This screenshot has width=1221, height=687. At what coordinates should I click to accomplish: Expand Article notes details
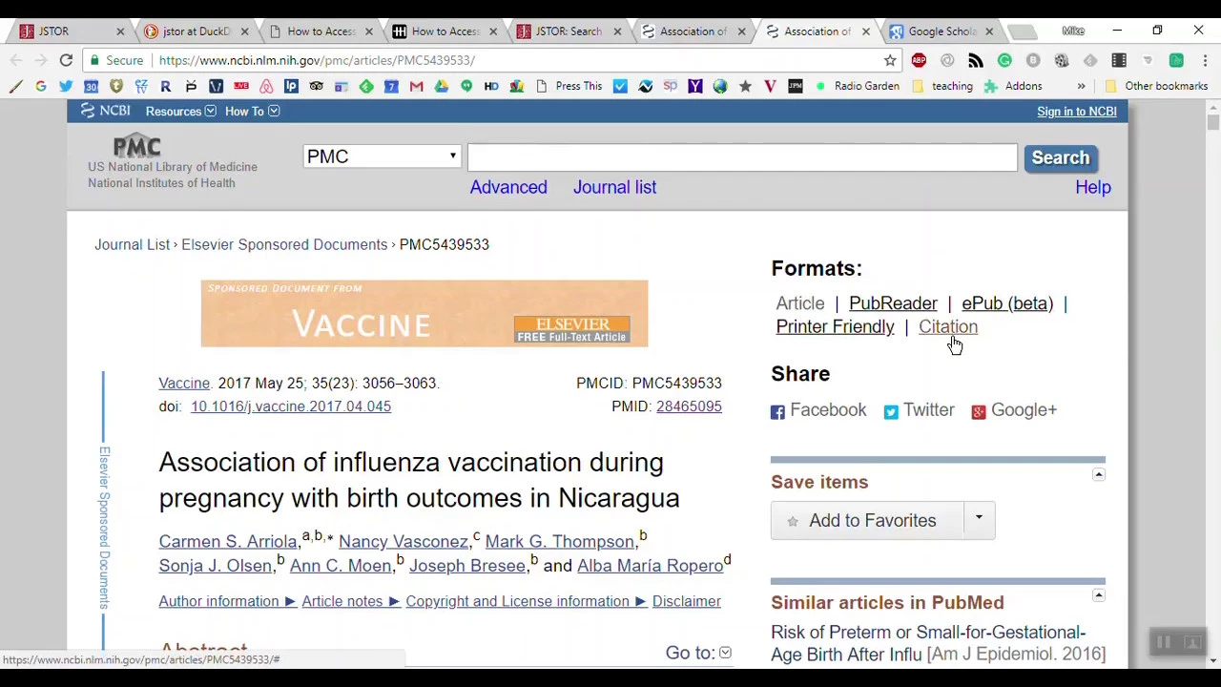coord(350,601)
